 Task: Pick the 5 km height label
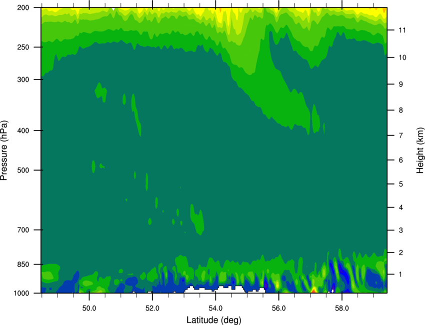[400, 184]
